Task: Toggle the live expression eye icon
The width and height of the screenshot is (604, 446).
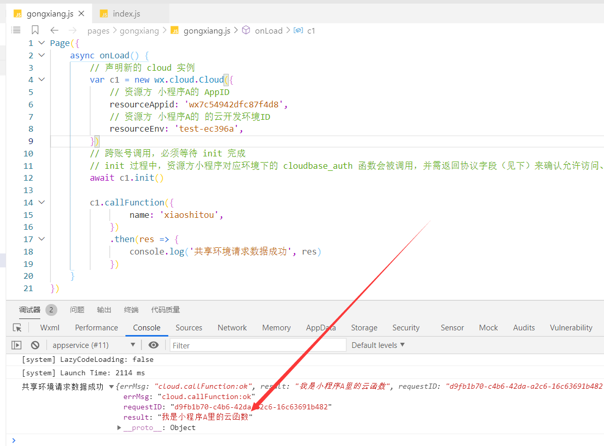Action: pos(153,345)
